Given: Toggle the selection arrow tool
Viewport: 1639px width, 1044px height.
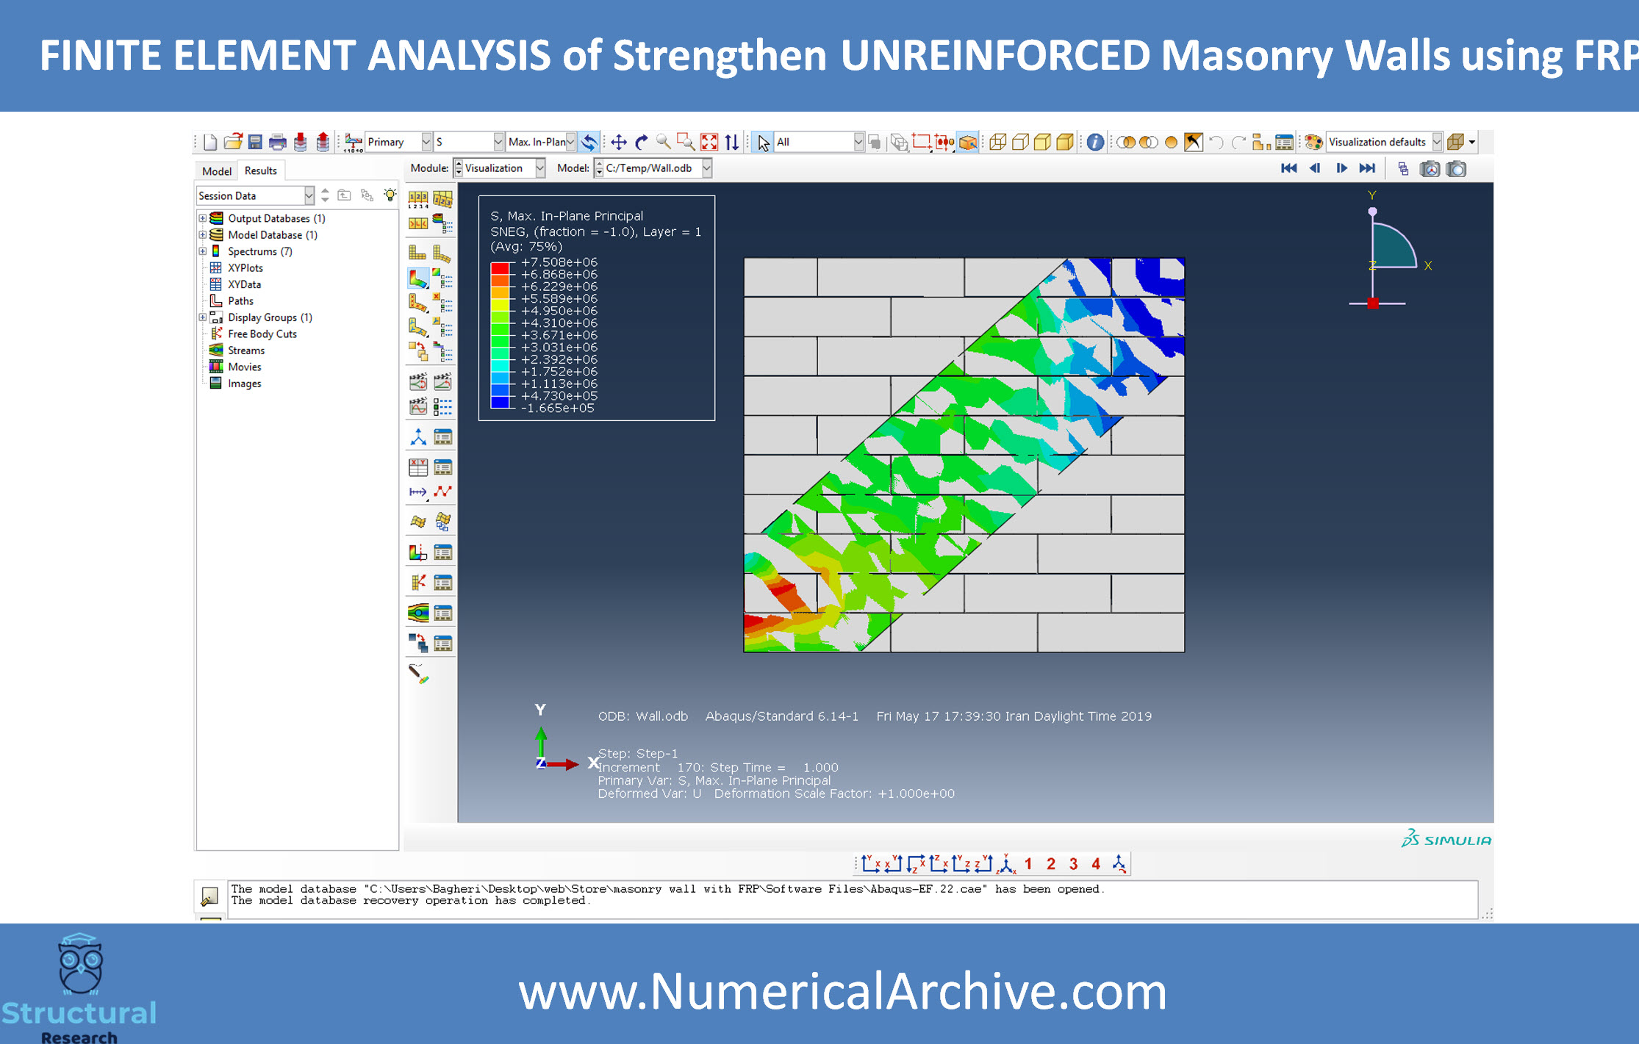Looking at the screenshot, I should [764, 142].
